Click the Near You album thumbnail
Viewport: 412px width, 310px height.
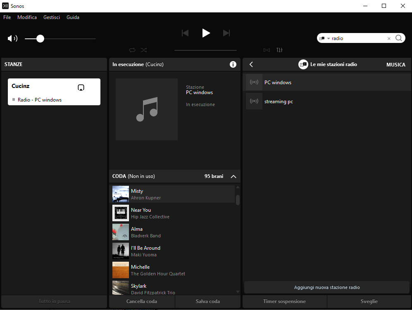point(121,213)
